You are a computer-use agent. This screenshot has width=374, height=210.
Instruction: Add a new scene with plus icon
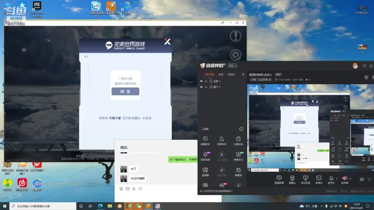tap(243, 75)
